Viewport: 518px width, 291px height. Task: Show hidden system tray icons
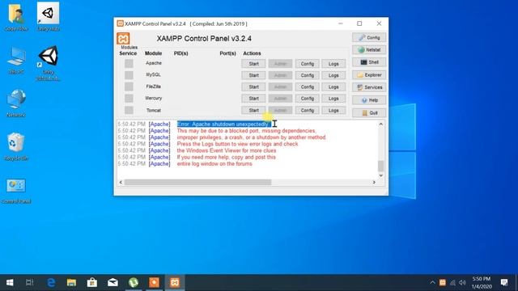click(x=432, y=282)
